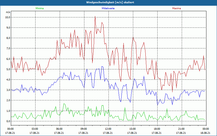
Task: Click the 10,0 y-axis value label
Action: [x=8, y=17]
